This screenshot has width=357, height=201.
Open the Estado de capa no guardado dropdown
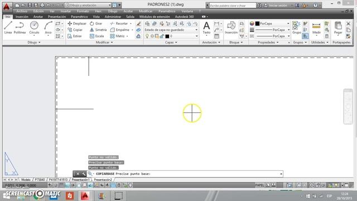click(x=171, y=30)
